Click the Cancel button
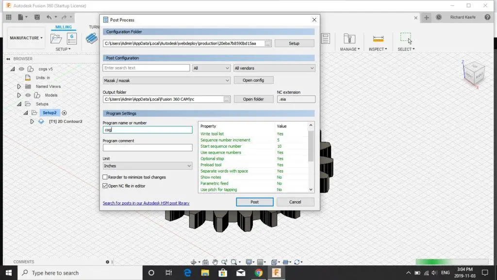Viewport: 497px width, 280px height. coord(295,202)
